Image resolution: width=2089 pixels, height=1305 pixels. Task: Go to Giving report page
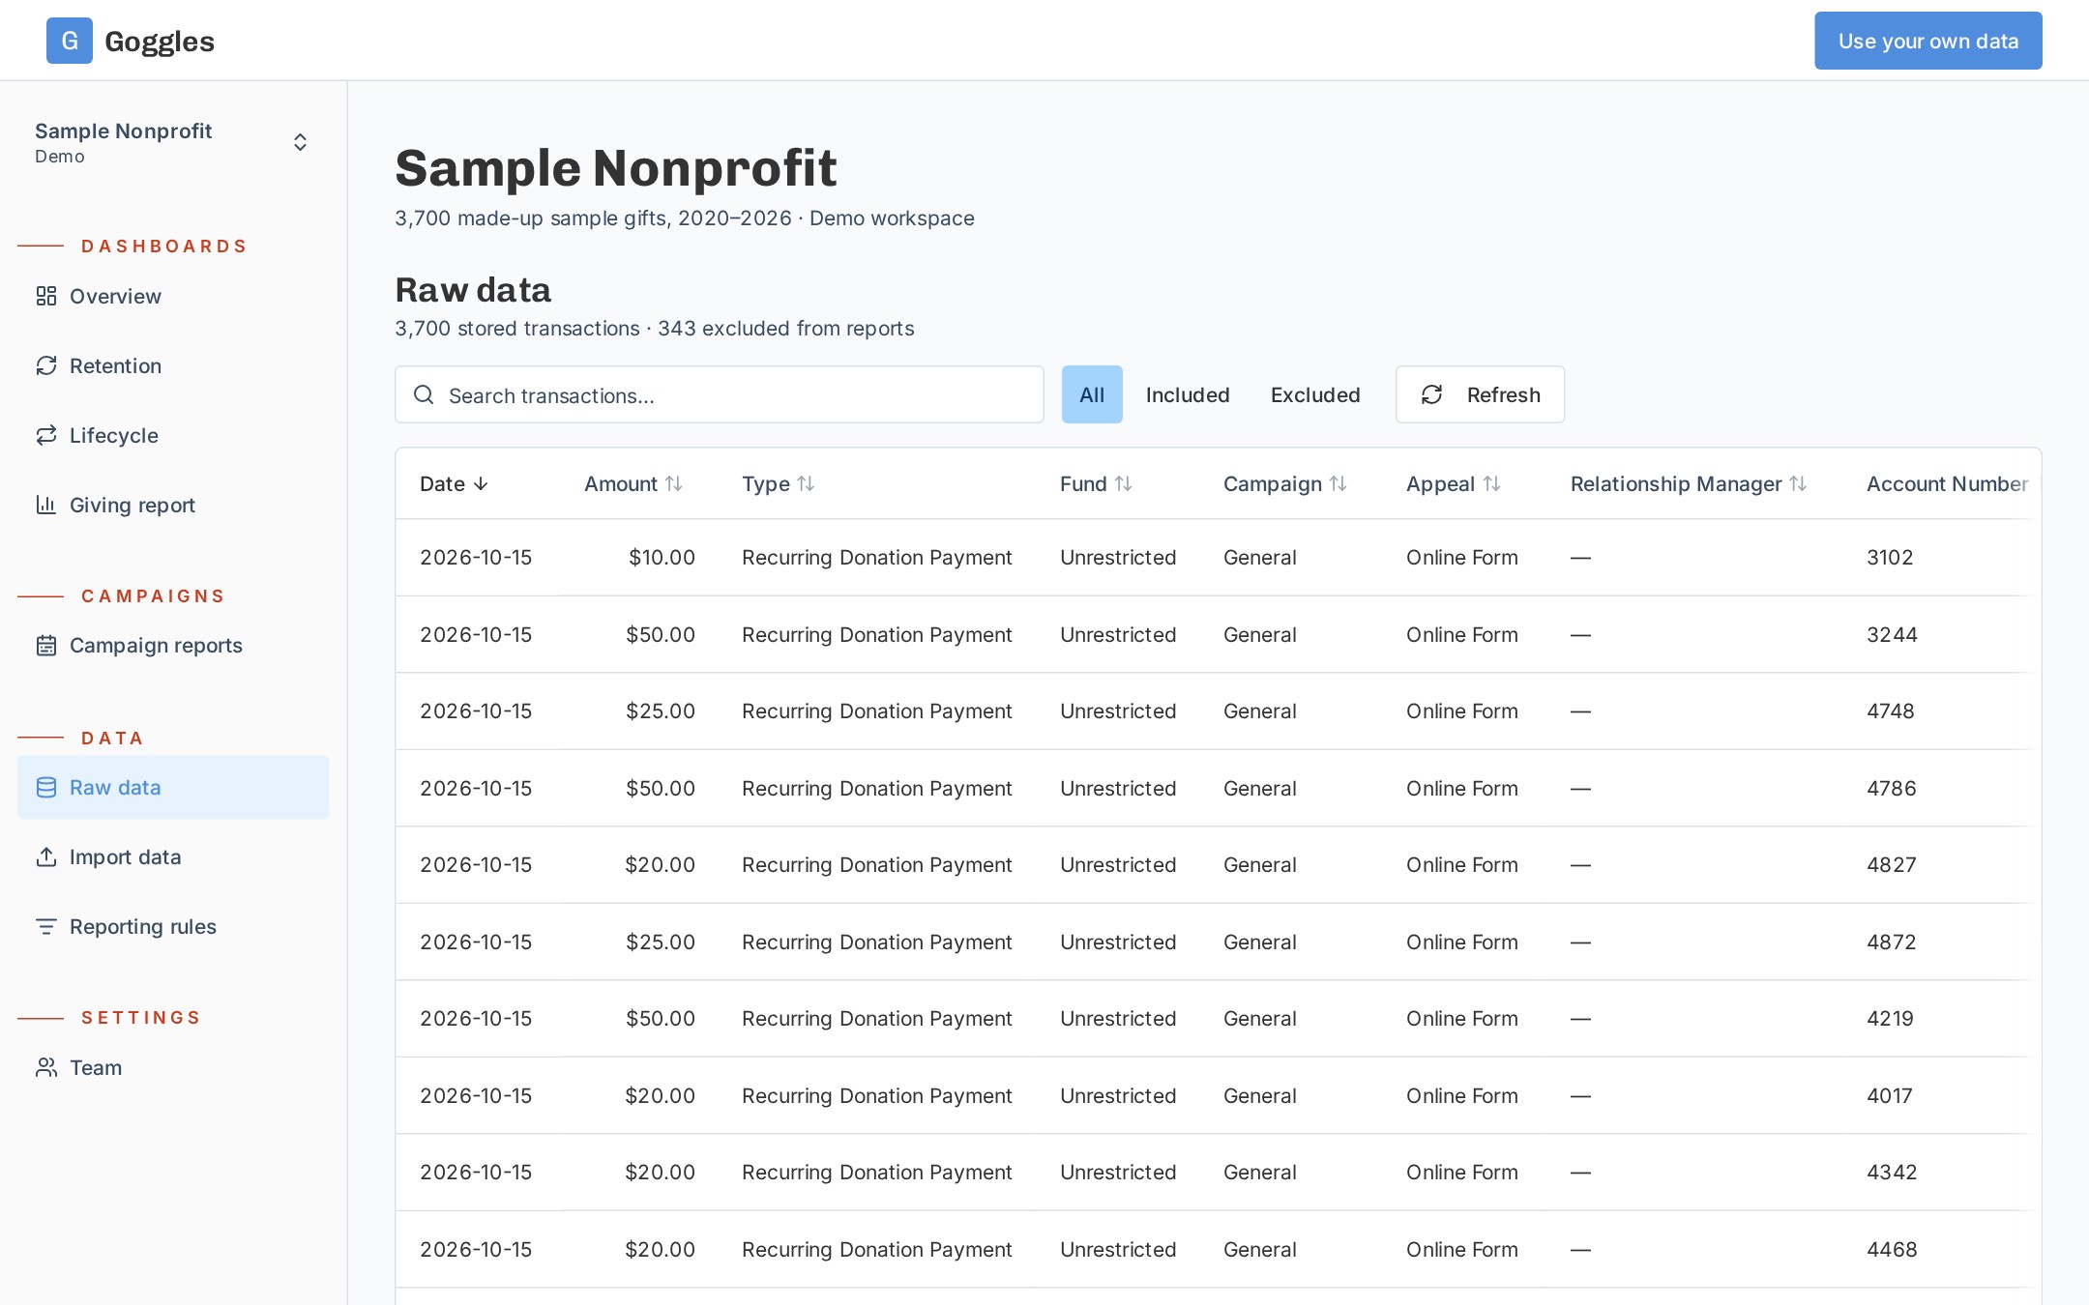point(173,505)
